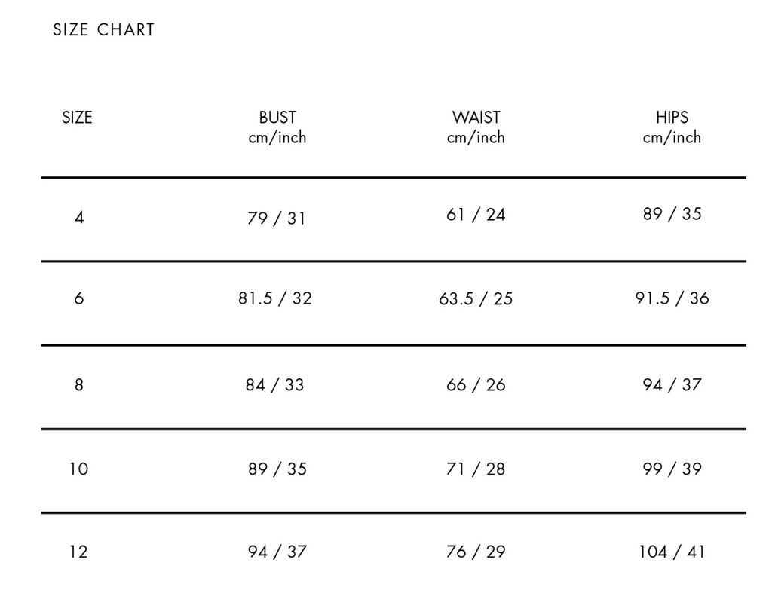This screenshot has height=593, width=772.
Task: Click the HIPS cm/inch column header
Action: click(672, 127)
